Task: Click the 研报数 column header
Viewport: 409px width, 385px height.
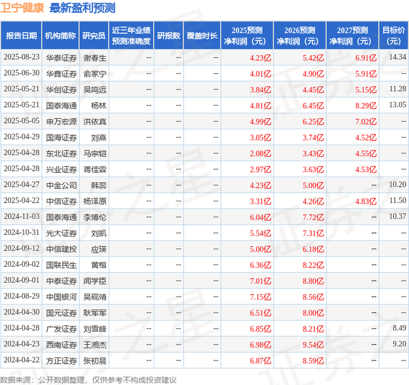Action: point(168,36)
